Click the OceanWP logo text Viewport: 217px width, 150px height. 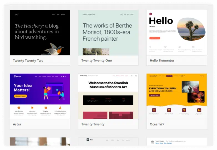click(153, 76)
